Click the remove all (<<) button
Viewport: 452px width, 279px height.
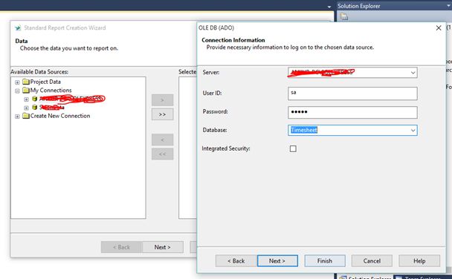tap(162, 154)
